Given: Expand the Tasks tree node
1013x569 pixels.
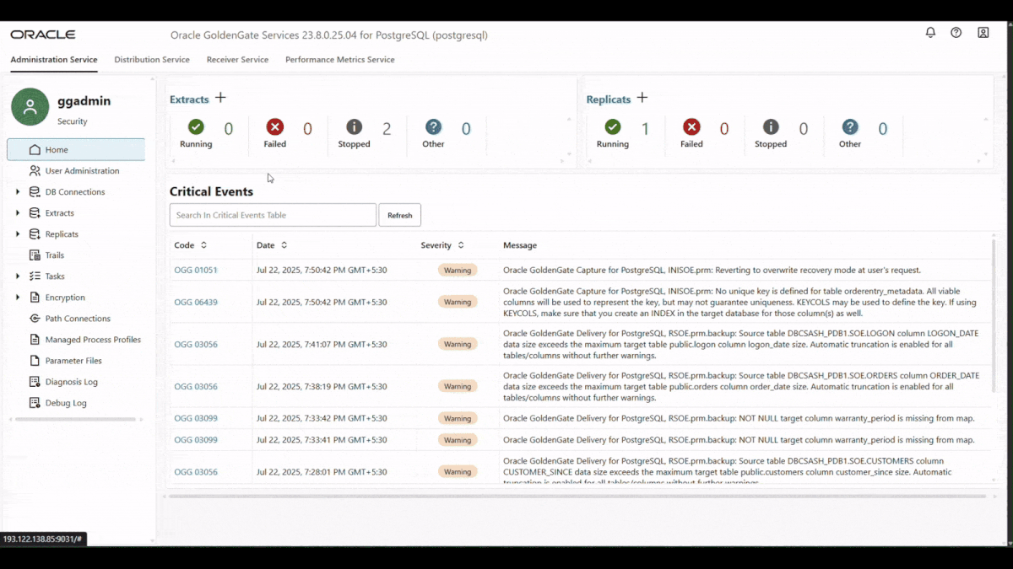Looking at the screenshot, I should tap(18, 276).
